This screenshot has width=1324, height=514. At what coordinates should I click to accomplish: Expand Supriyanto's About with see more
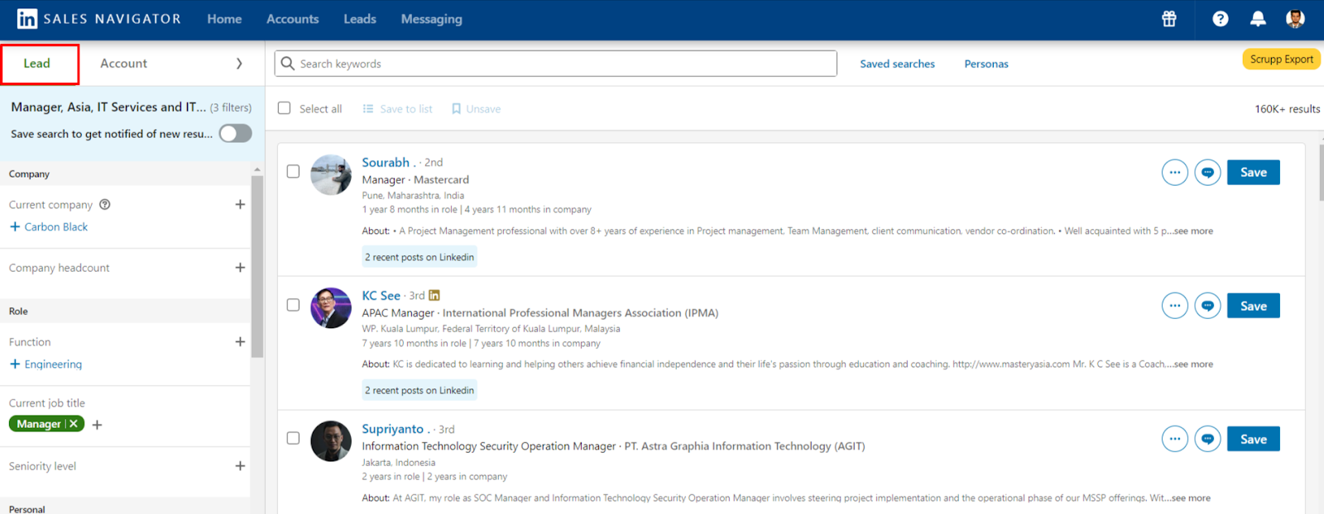(1191, 498)
